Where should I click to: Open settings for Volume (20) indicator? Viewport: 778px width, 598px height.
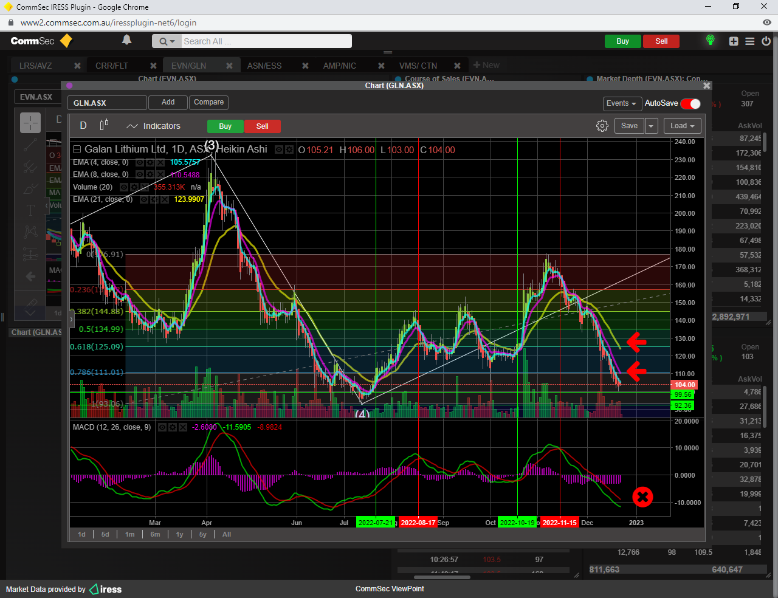(x=134, y=187)
